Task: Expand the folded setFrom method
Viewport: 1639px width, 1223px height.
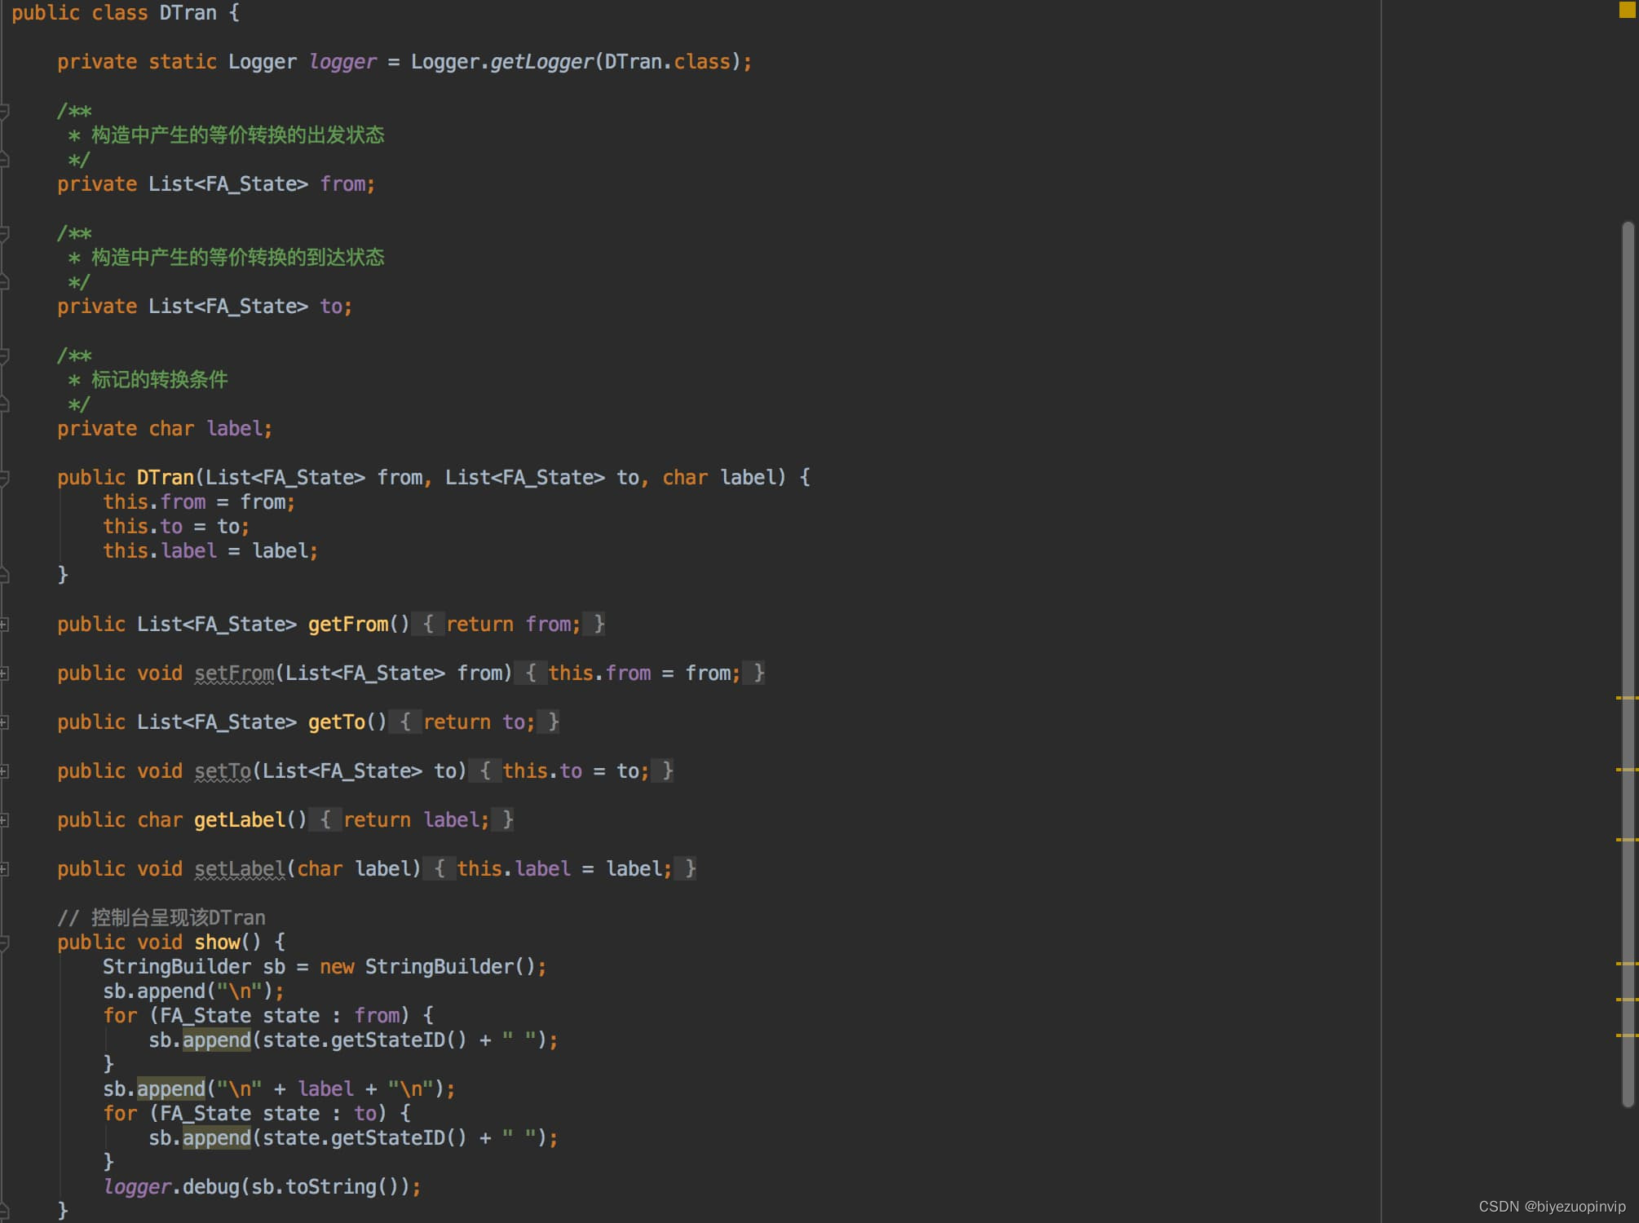Action: click(x=4, y=673)
